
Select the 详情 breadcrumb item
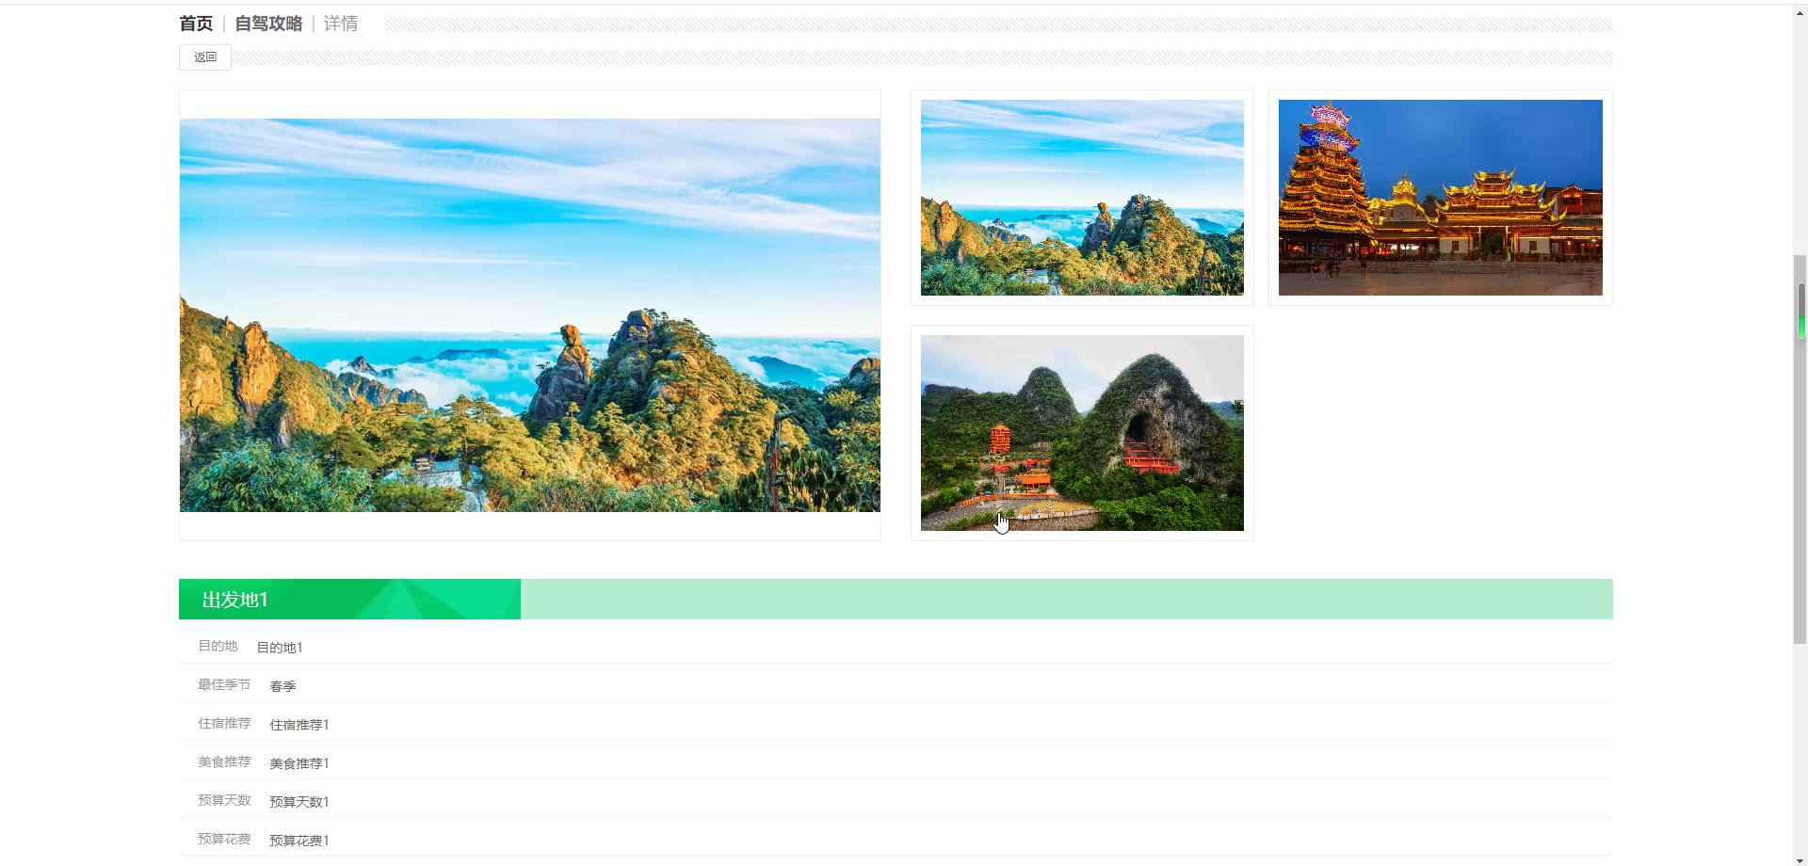pos(341,24)
